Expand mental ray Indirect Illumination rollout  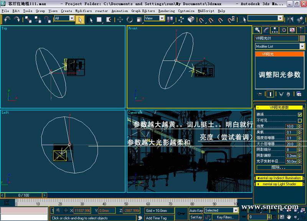tap(279, 178)
